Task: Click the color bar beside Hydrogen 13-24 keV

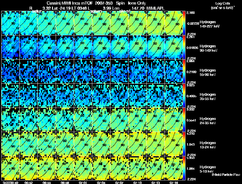Action: tap(184, 144)
